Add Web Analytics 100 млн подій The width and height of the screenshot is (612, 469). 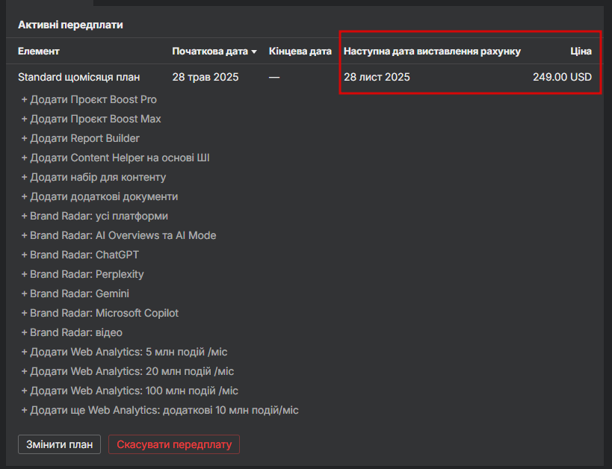click(x=130, y=391)
